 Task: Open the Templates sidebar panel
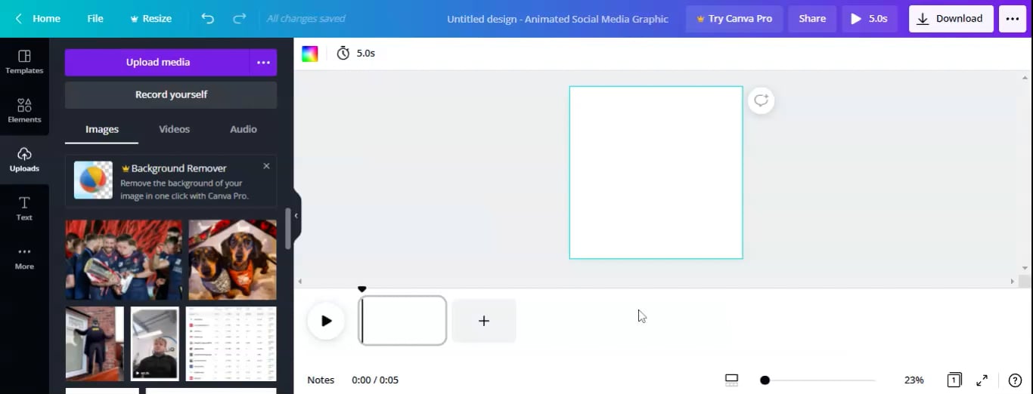(x=24, y=62)
